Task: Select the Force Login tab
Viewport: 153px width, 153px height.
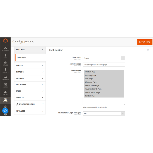Action: coord(30,57)
